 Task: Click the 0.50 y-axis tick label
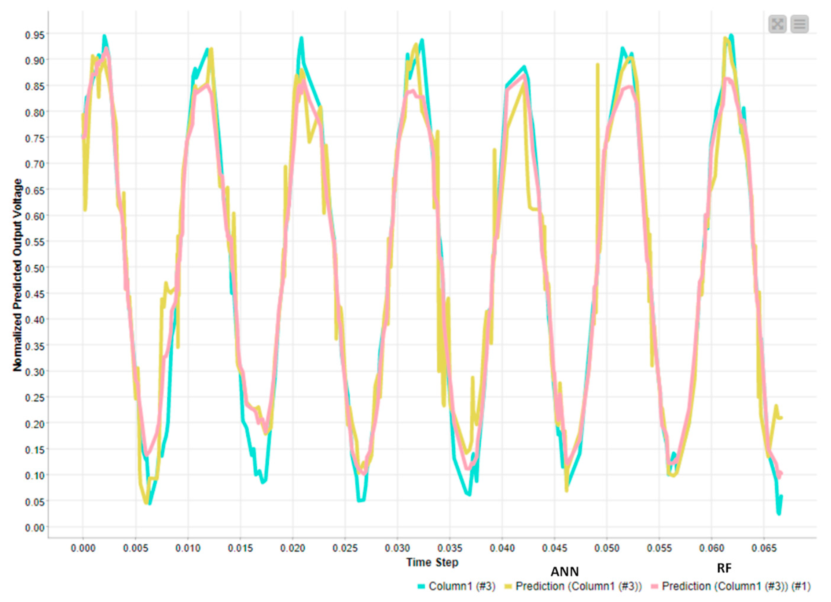tap(35, 268)
